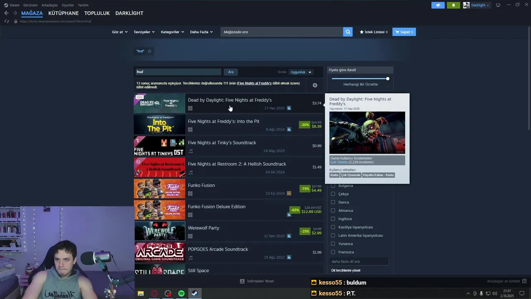Image resolution: width=531 pixels, height=299 pixels.
Task: Open Opera browser from the taskbar
Action: tap(154, 294)
